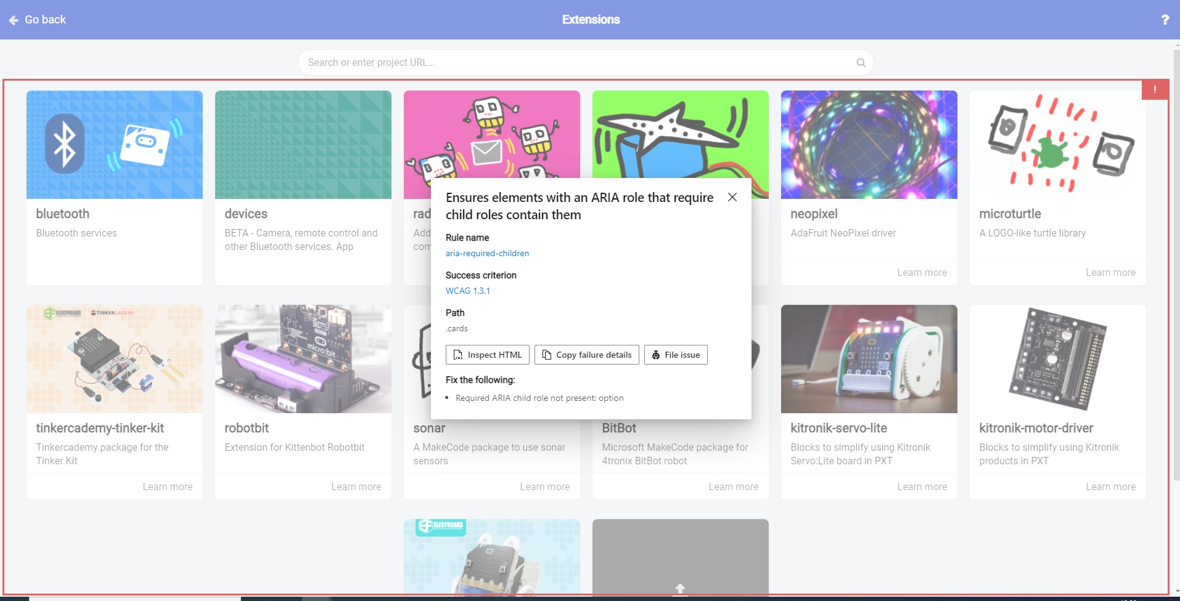The height and width of the screenshot is (601, 1180).
Task: Open Learn more for kitronik-servo-lite
Action: 922,486
